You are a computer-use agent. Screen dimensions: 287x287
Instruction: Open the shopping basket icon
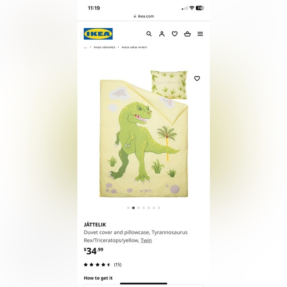tap(188, 34)
